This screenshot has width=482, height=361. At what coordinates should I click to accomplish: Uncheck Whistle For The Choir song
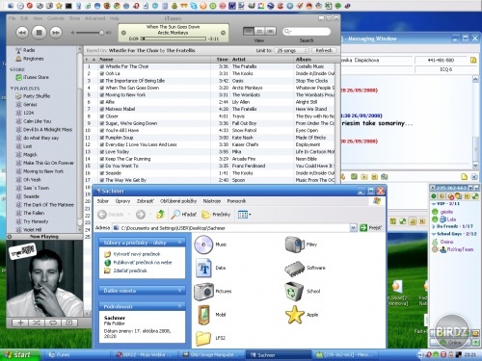pyautogui.click(x=101, y=66)
